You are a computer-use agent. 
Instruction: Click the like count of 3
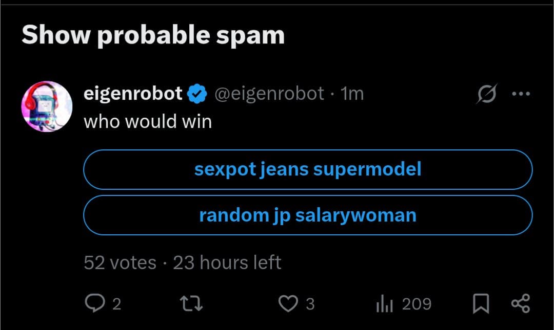point(310,304)
